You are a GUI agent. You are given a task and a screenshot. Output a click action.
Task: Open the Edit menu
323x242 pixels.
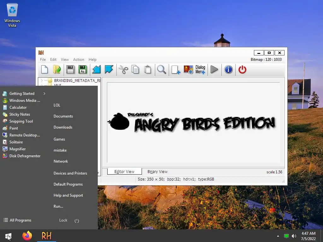[53, 60]
